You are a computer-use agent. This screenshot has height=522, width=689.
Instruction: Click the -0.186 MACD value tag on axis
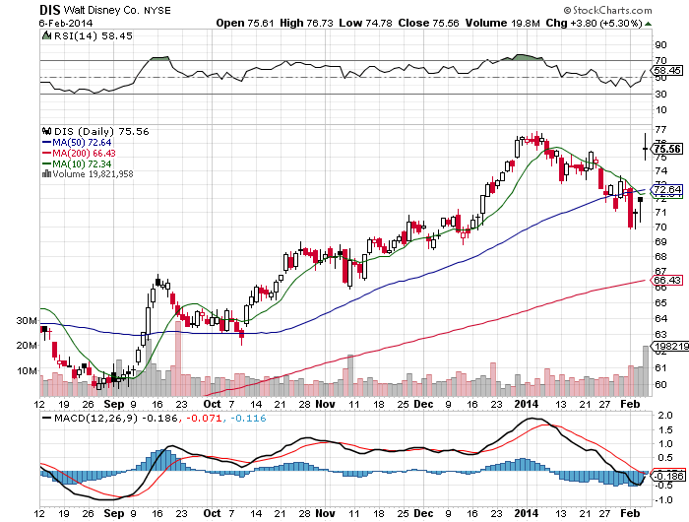coord(668,476)
